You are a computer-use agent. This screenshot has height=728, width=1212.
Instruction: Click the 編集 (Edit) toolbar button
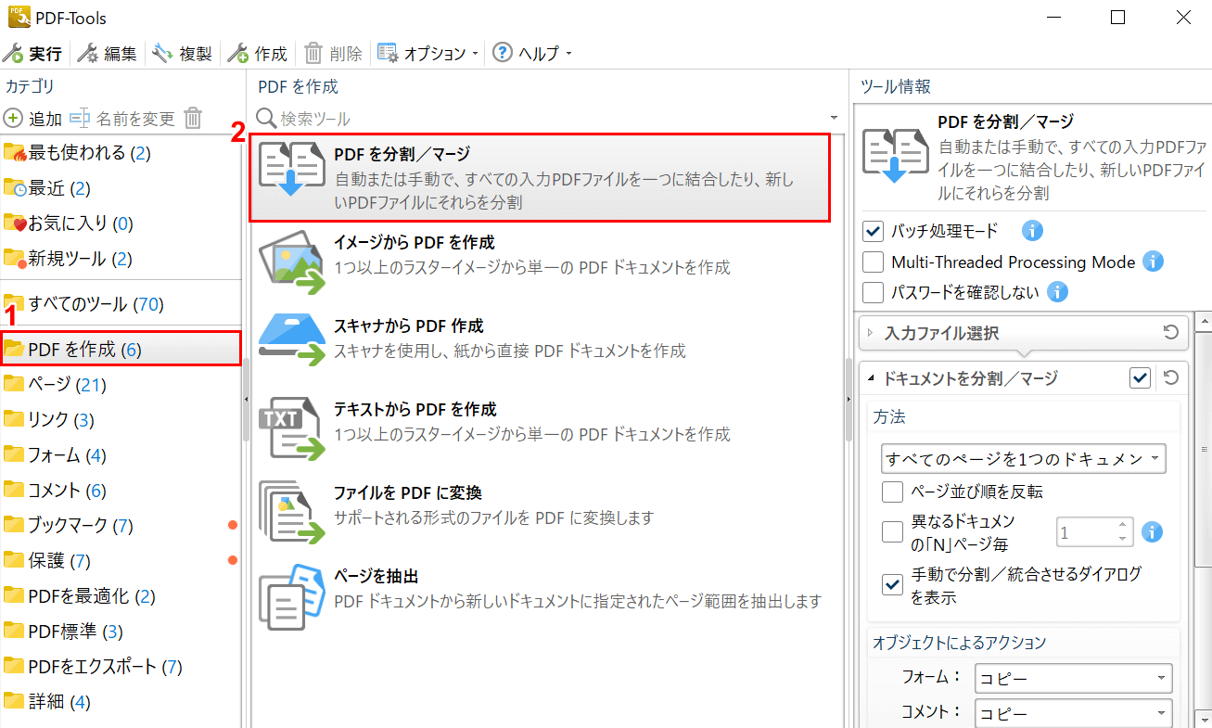point(108,53)
